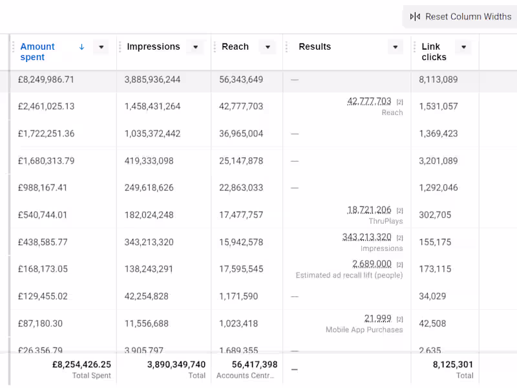Open the Amount spent column dropdown
The width and height of the screenshot is (517, 388).
point(100,47)
